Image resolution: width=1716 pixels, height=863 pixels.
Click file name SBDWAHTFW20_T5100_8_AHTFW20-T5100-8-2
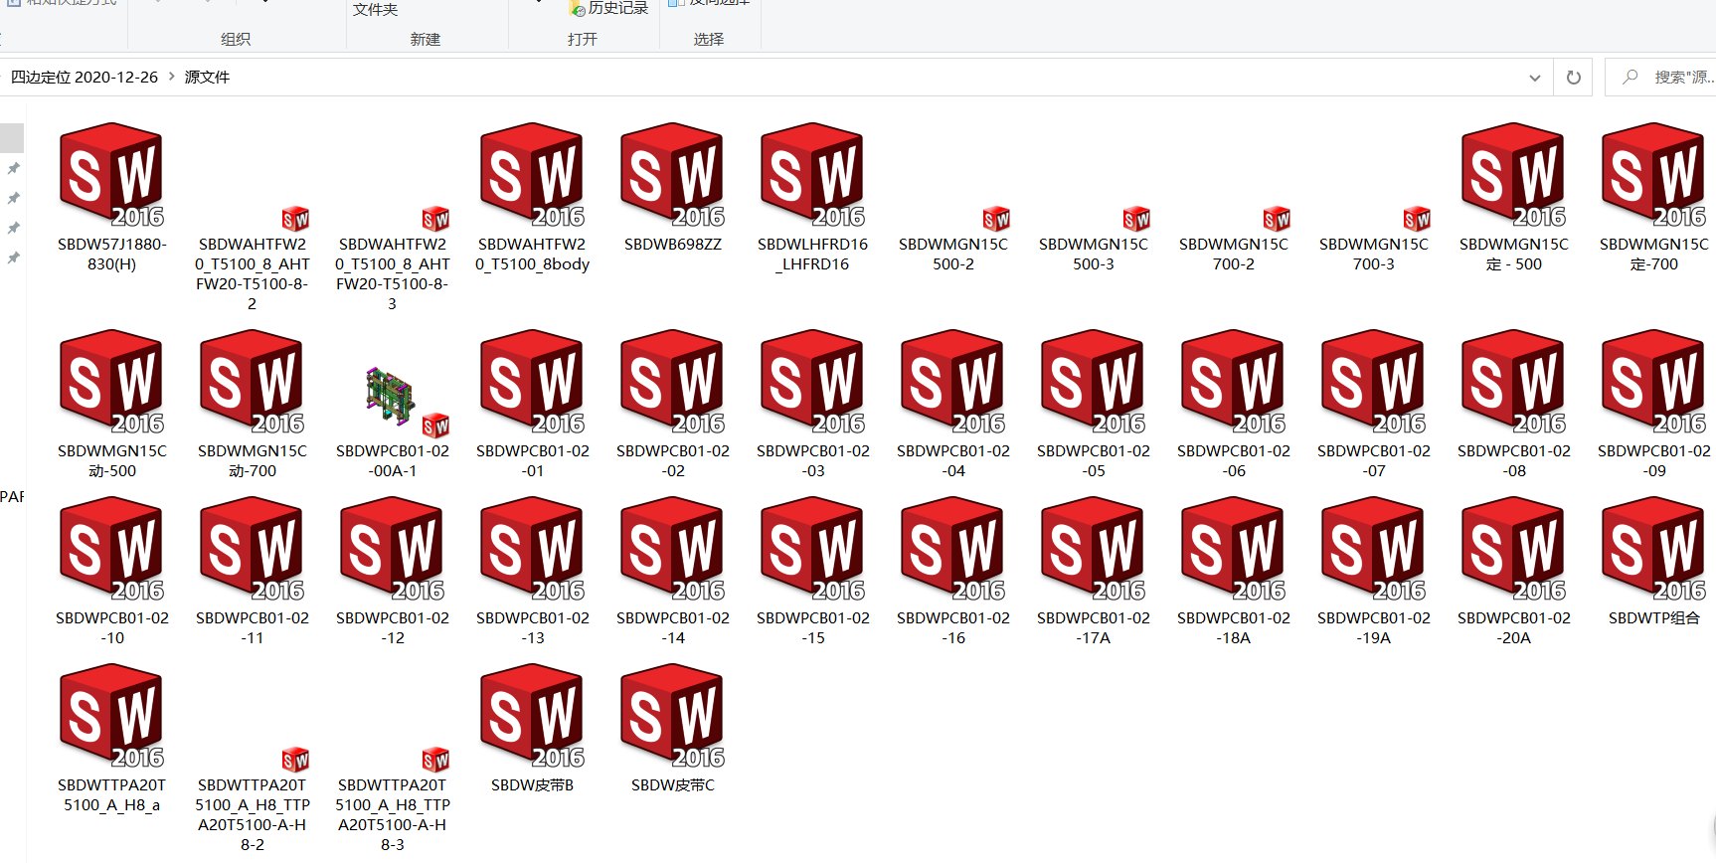(252, 273)
